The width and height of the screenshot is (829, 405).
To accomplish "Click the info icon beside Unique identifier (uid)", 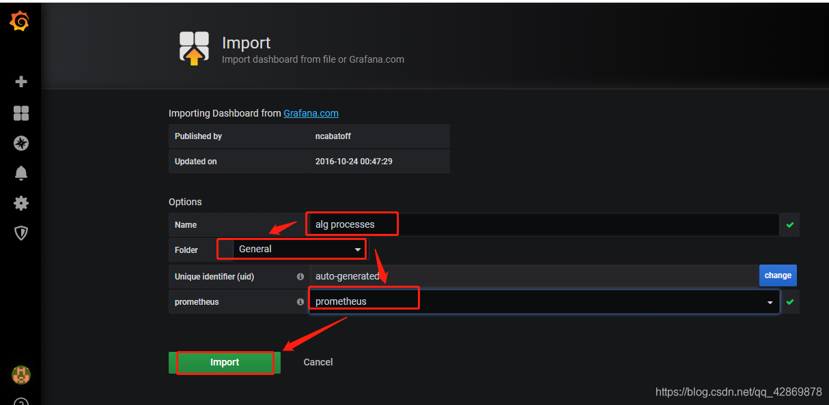I will [300, 277].
